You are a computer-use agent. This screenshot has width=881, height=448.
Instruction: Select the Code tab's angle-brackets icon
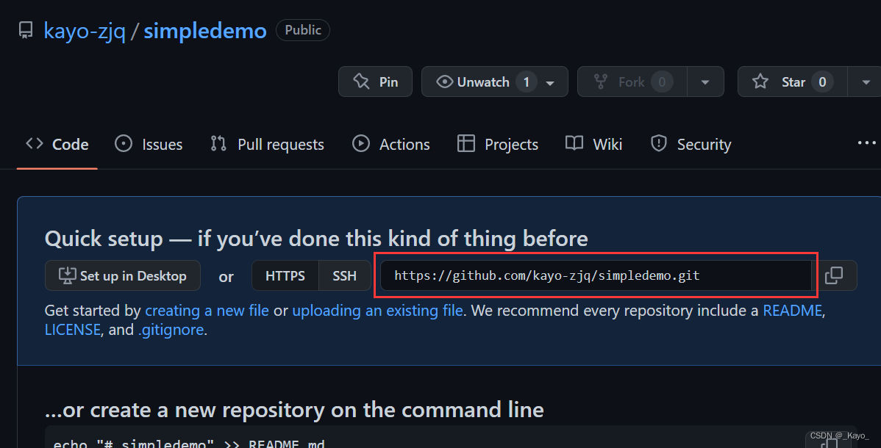(34, 143)
